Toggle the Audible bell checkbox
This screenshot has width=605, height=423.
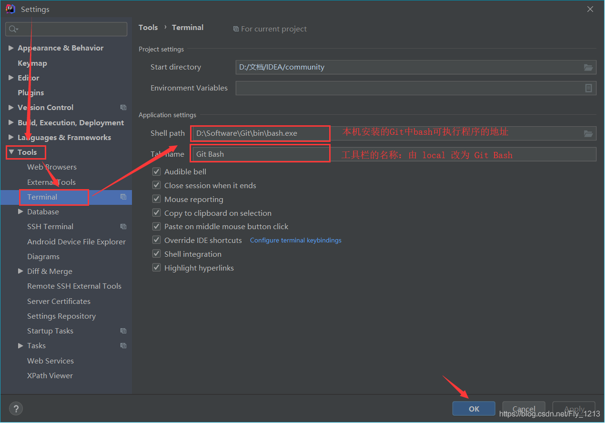click(x=156, y=171)
